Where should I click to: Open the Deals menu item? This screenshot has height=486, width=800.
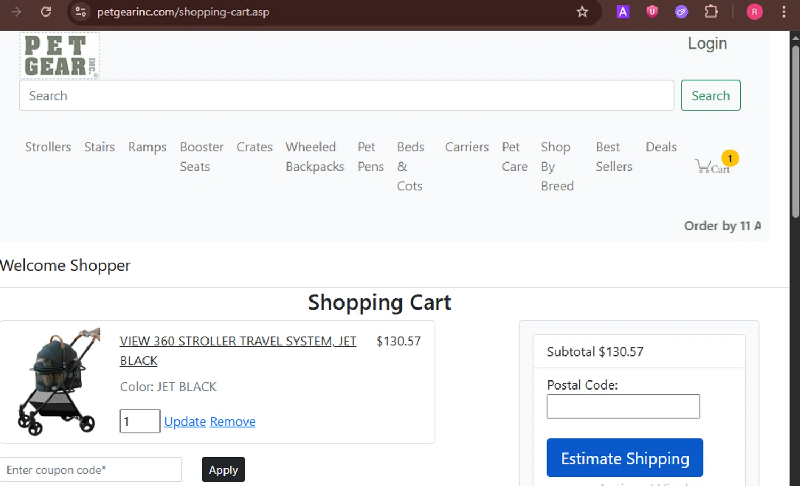tap(661, 147)
